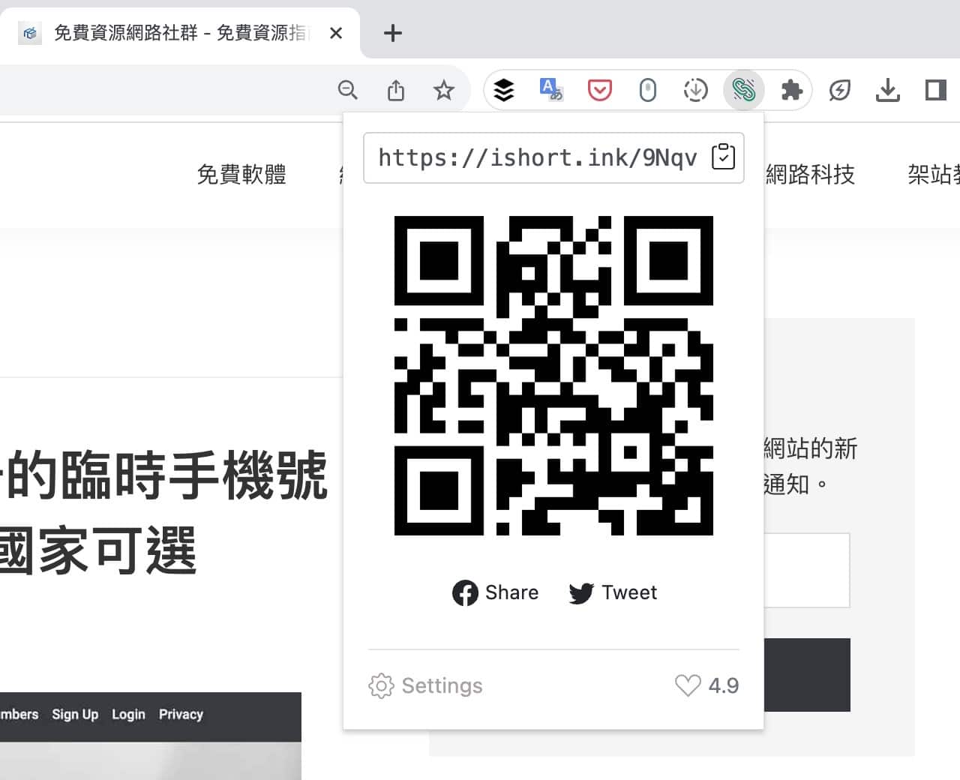Click the share page icon in address bar
Image resolution: width=960 pixels, height=780 pixels.
click(x=396, y=91)
